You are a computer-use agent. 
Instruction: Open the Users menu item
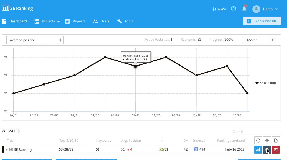coord(105,21)
